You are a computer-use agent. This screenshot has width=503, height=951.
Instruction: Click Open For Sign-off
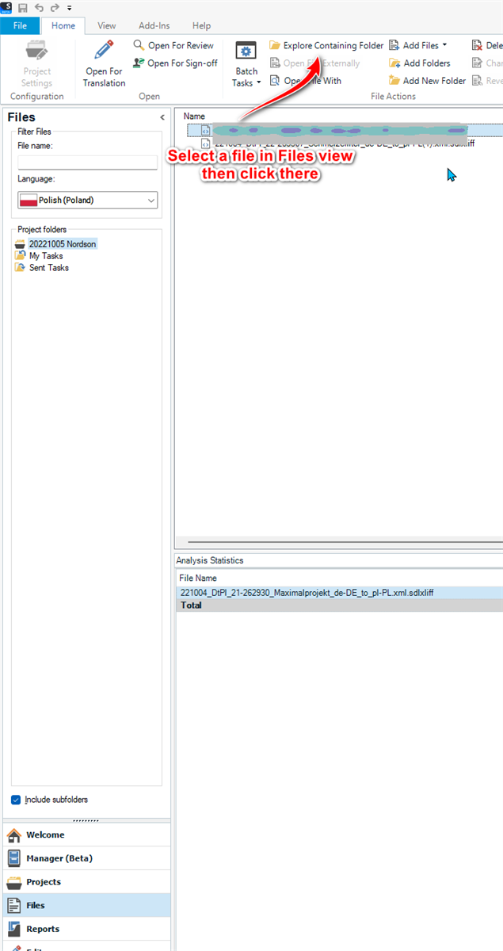click(175, 63)
